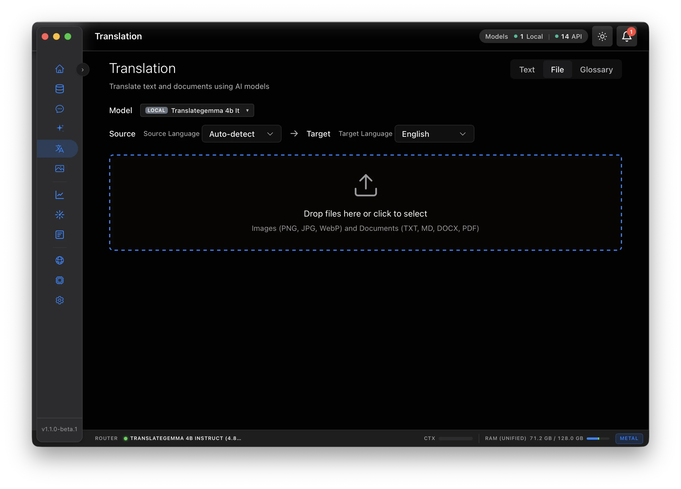Open the chat bubble sidebar icon
This screenshot has height=489, width=681.
pyautogui.click(x=60, y=109)
